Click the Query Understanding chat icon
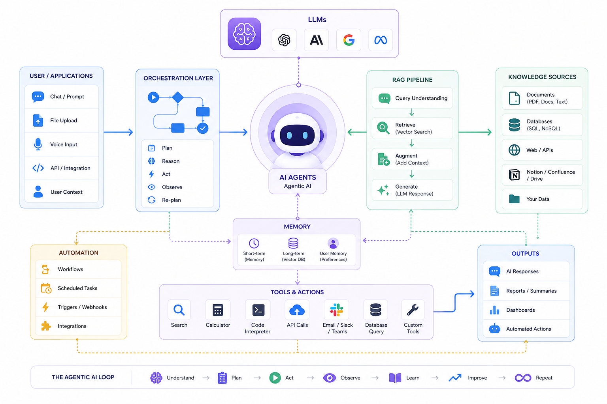 tap(384, 98)
